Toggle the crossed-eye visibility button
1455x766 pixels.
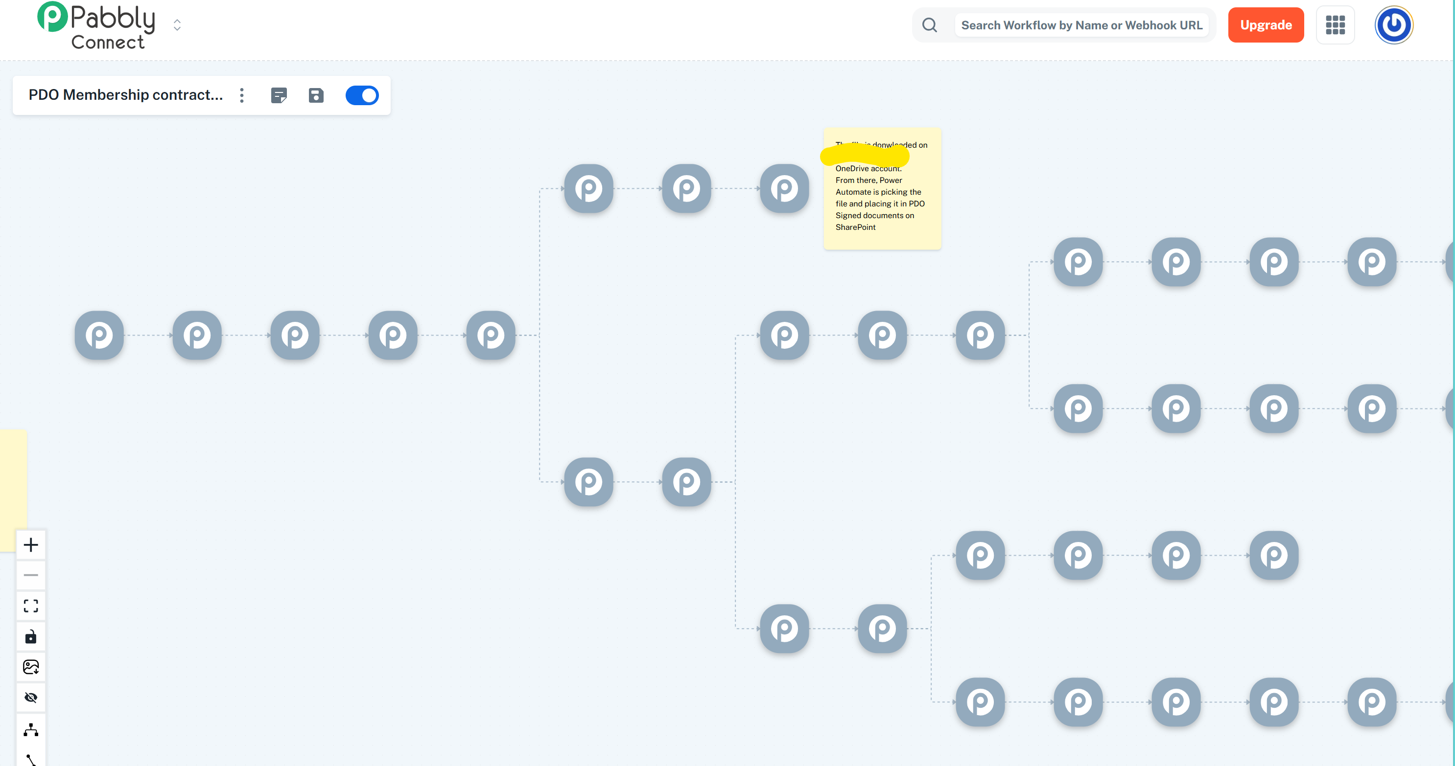click(31, 698)
